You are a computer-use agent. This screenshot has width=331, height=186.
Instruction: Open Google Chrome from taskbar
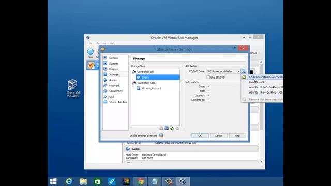click(x=140, y=181)
